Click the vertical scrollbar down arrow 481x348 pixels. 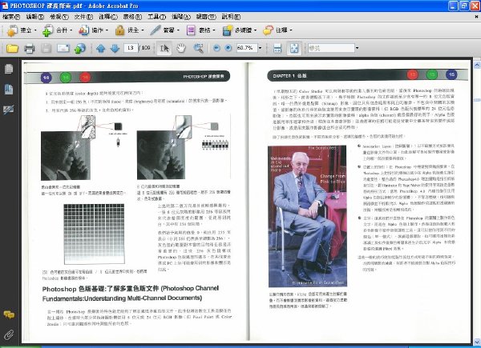point(477,341)
